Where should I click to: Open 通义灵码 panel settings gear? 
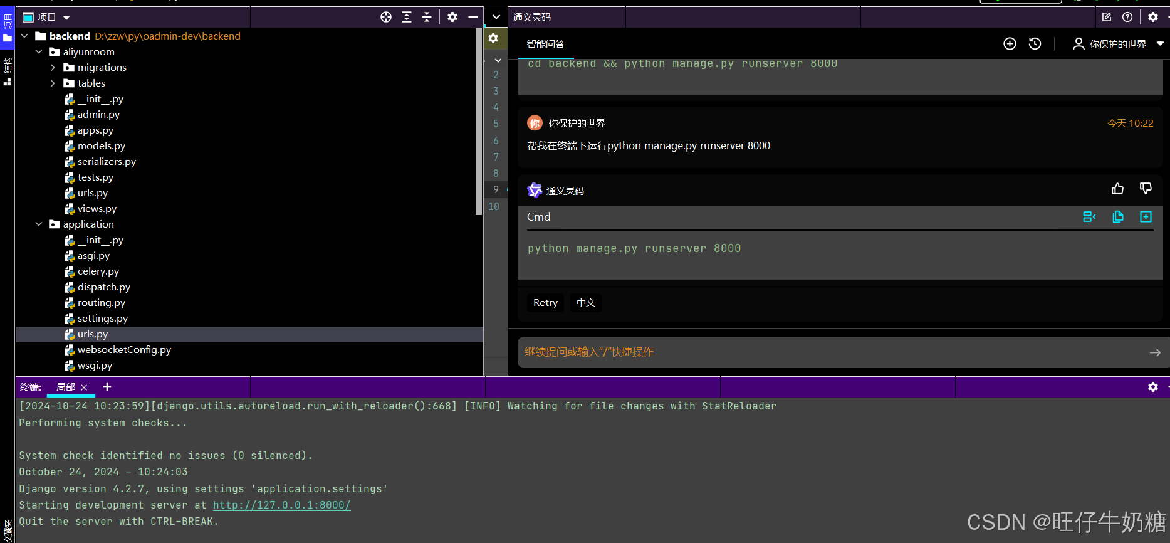(1153, 18)
